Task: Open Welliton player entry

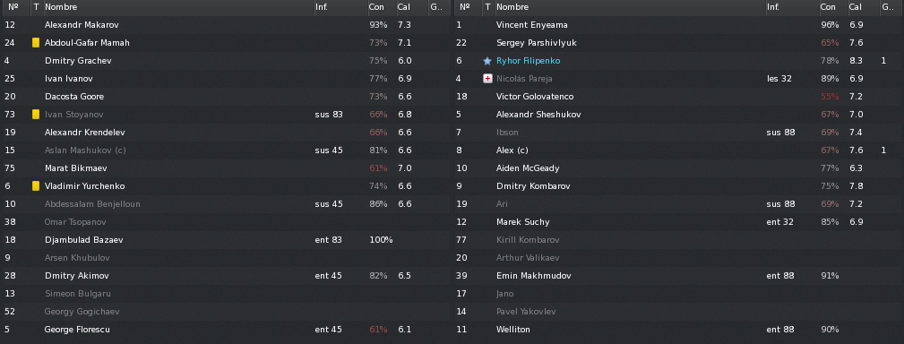Action: [513, 329]
